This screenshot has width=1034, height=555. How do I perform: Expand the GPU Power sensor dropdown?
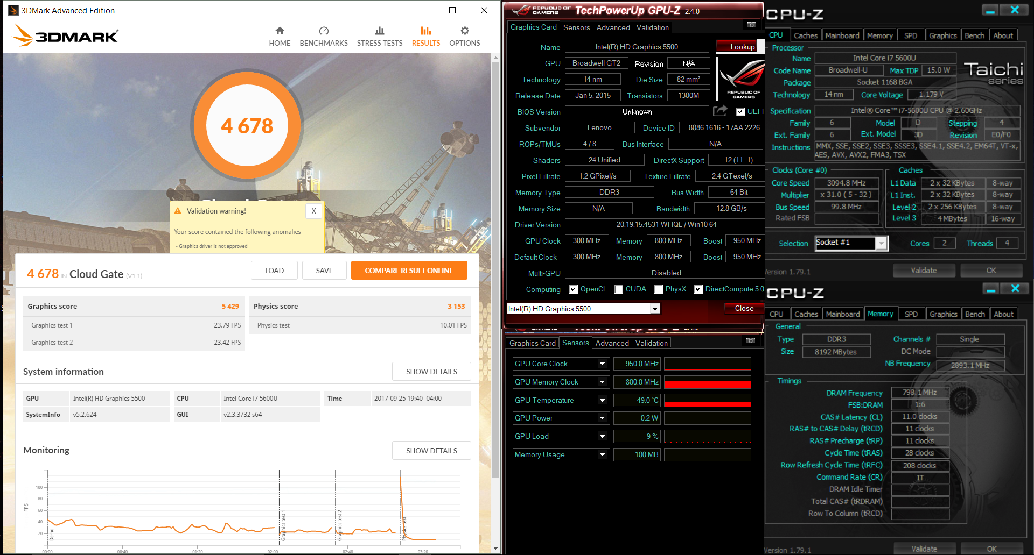603,418
